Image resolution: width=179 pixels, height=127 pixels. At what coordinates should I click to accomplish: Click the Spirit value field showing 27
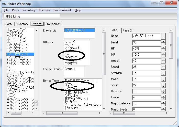[147, 85]
